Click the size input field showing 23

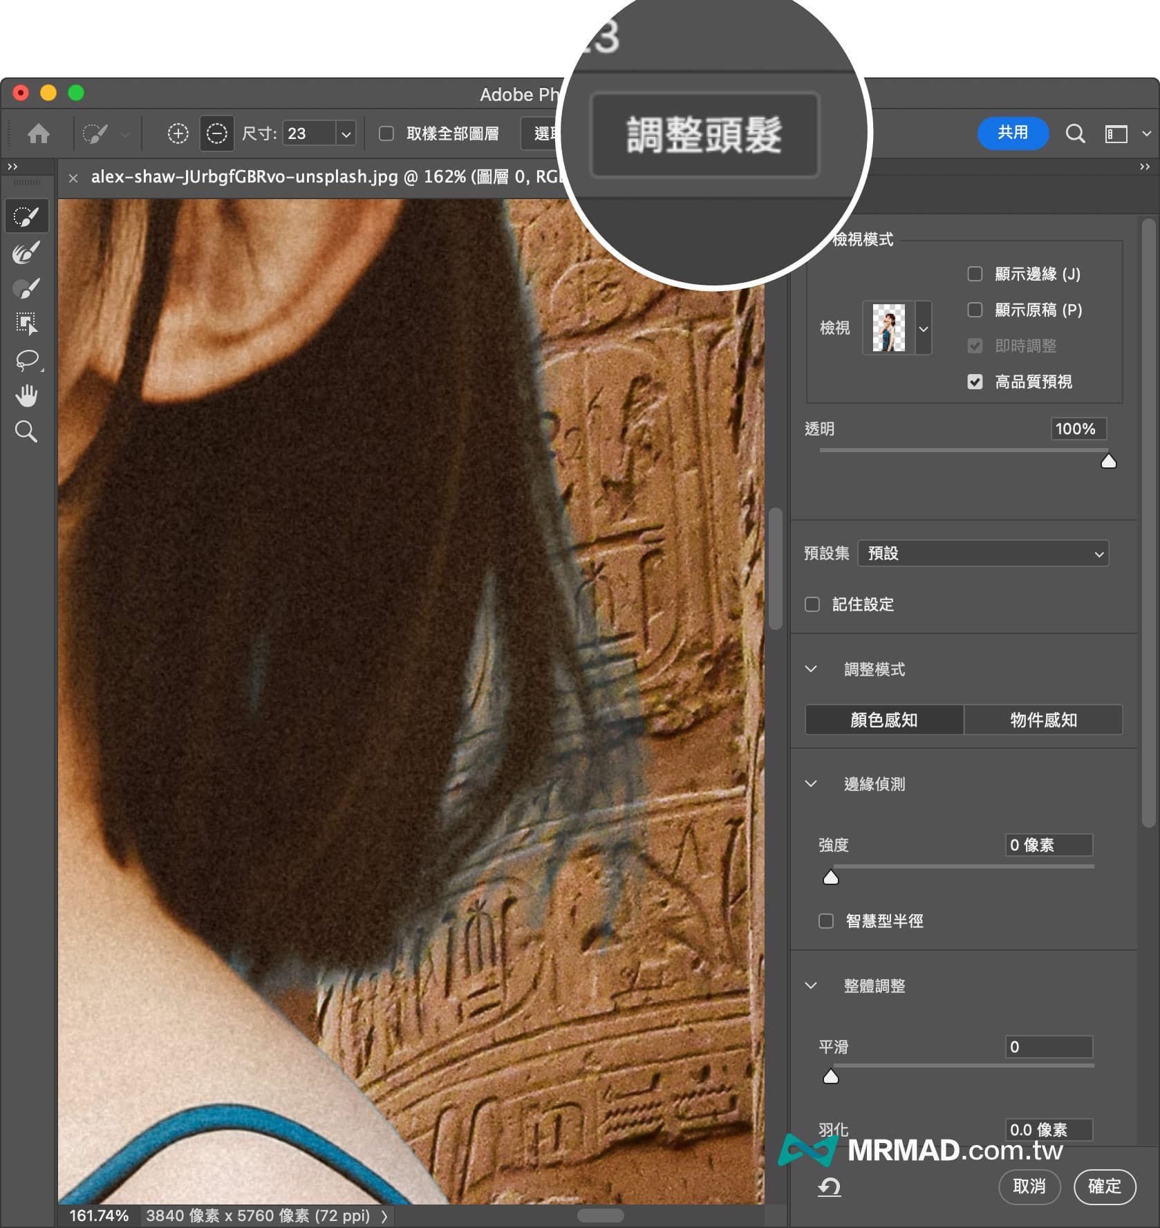(x=310, y=133)
